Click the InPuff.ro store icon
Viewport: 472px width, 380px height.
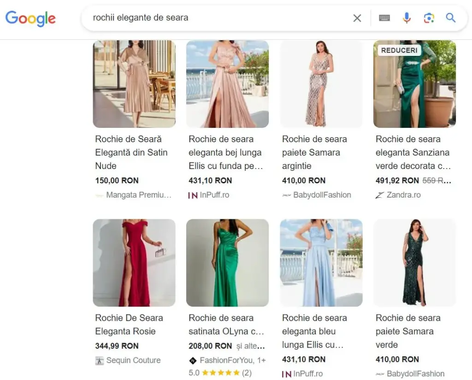(x=192, y=195)
